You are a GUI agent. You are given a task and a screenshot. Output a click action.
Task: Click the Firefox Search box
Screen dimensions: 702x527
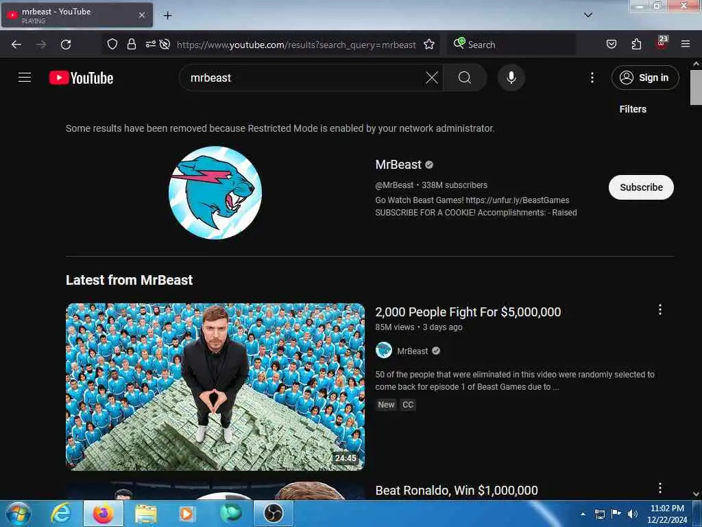pyautogui.click(x=511, y=45)
